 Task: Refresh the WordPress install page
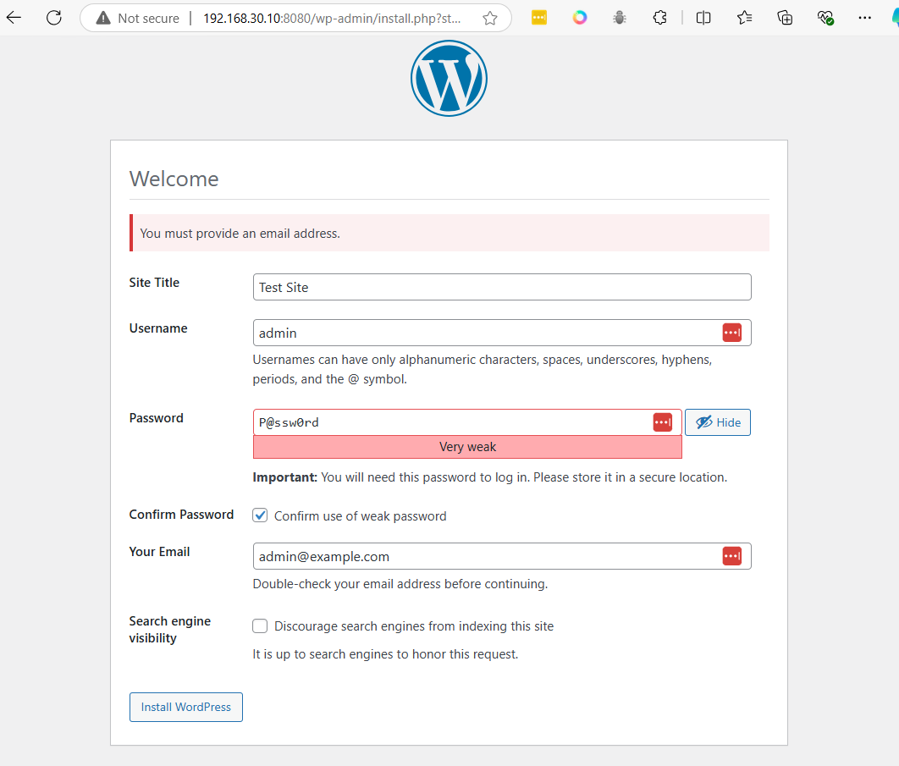tap(53, 17)
